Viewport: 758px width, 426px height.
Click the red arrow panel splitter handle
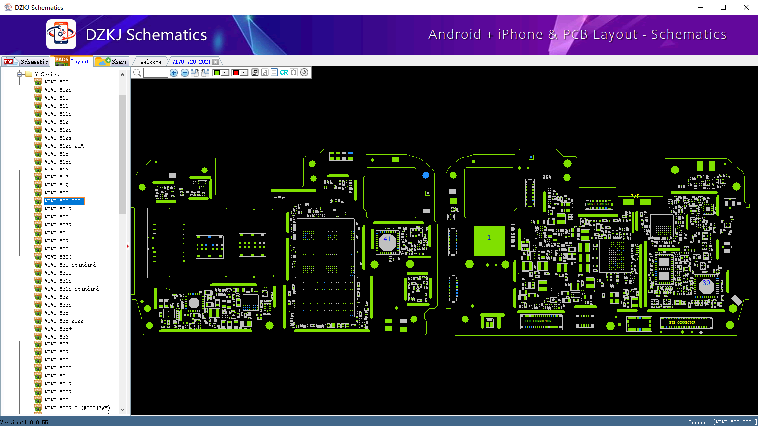coord(128,246)
